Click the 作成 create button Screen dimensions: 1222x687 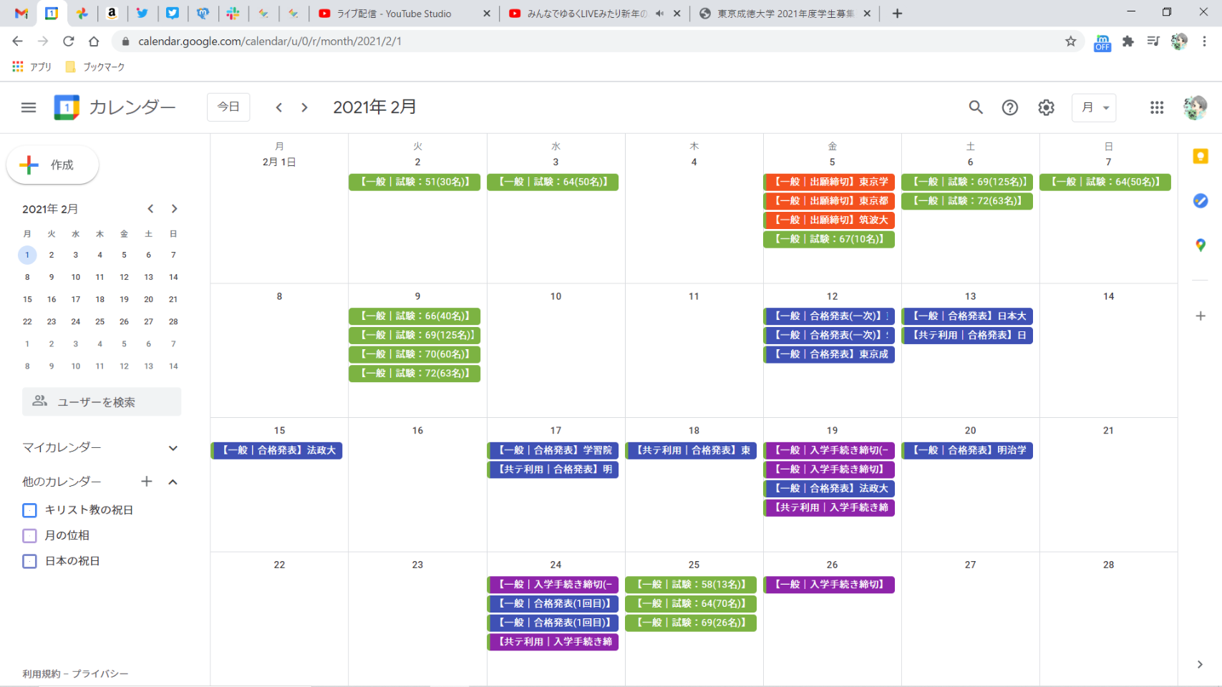52,165
